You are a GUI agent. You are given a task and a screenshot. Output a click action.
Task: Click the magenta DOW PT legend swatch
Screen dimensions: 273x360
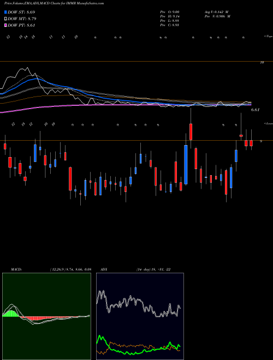point(6,25)
